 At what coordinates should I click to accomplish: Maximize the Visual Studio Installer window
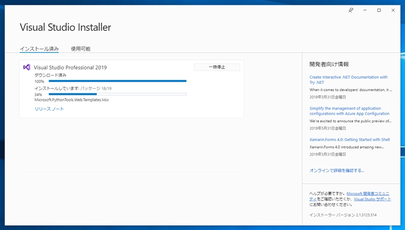click(x=379, y=10)
